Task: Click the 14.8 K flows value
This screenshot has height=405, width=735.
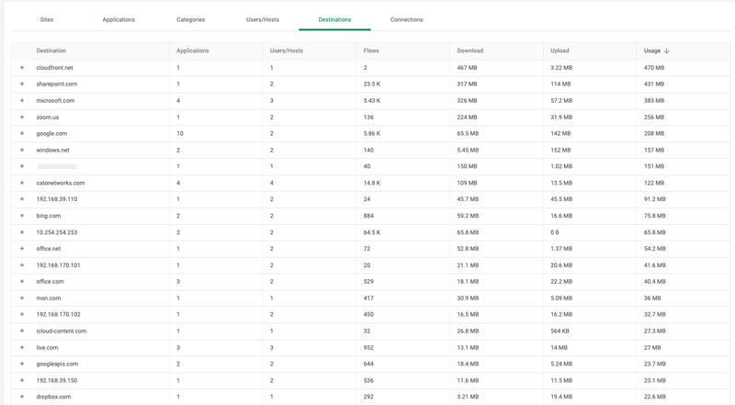Action: (372, 183)
